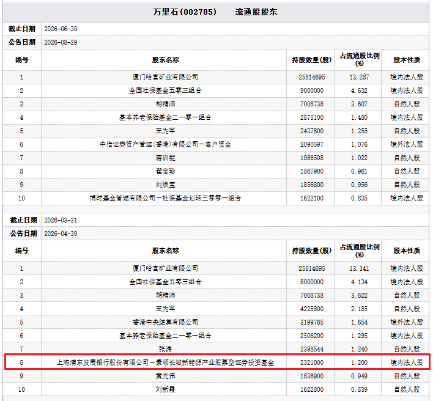Click share count 2321000
433x401 pixels.
312,362
